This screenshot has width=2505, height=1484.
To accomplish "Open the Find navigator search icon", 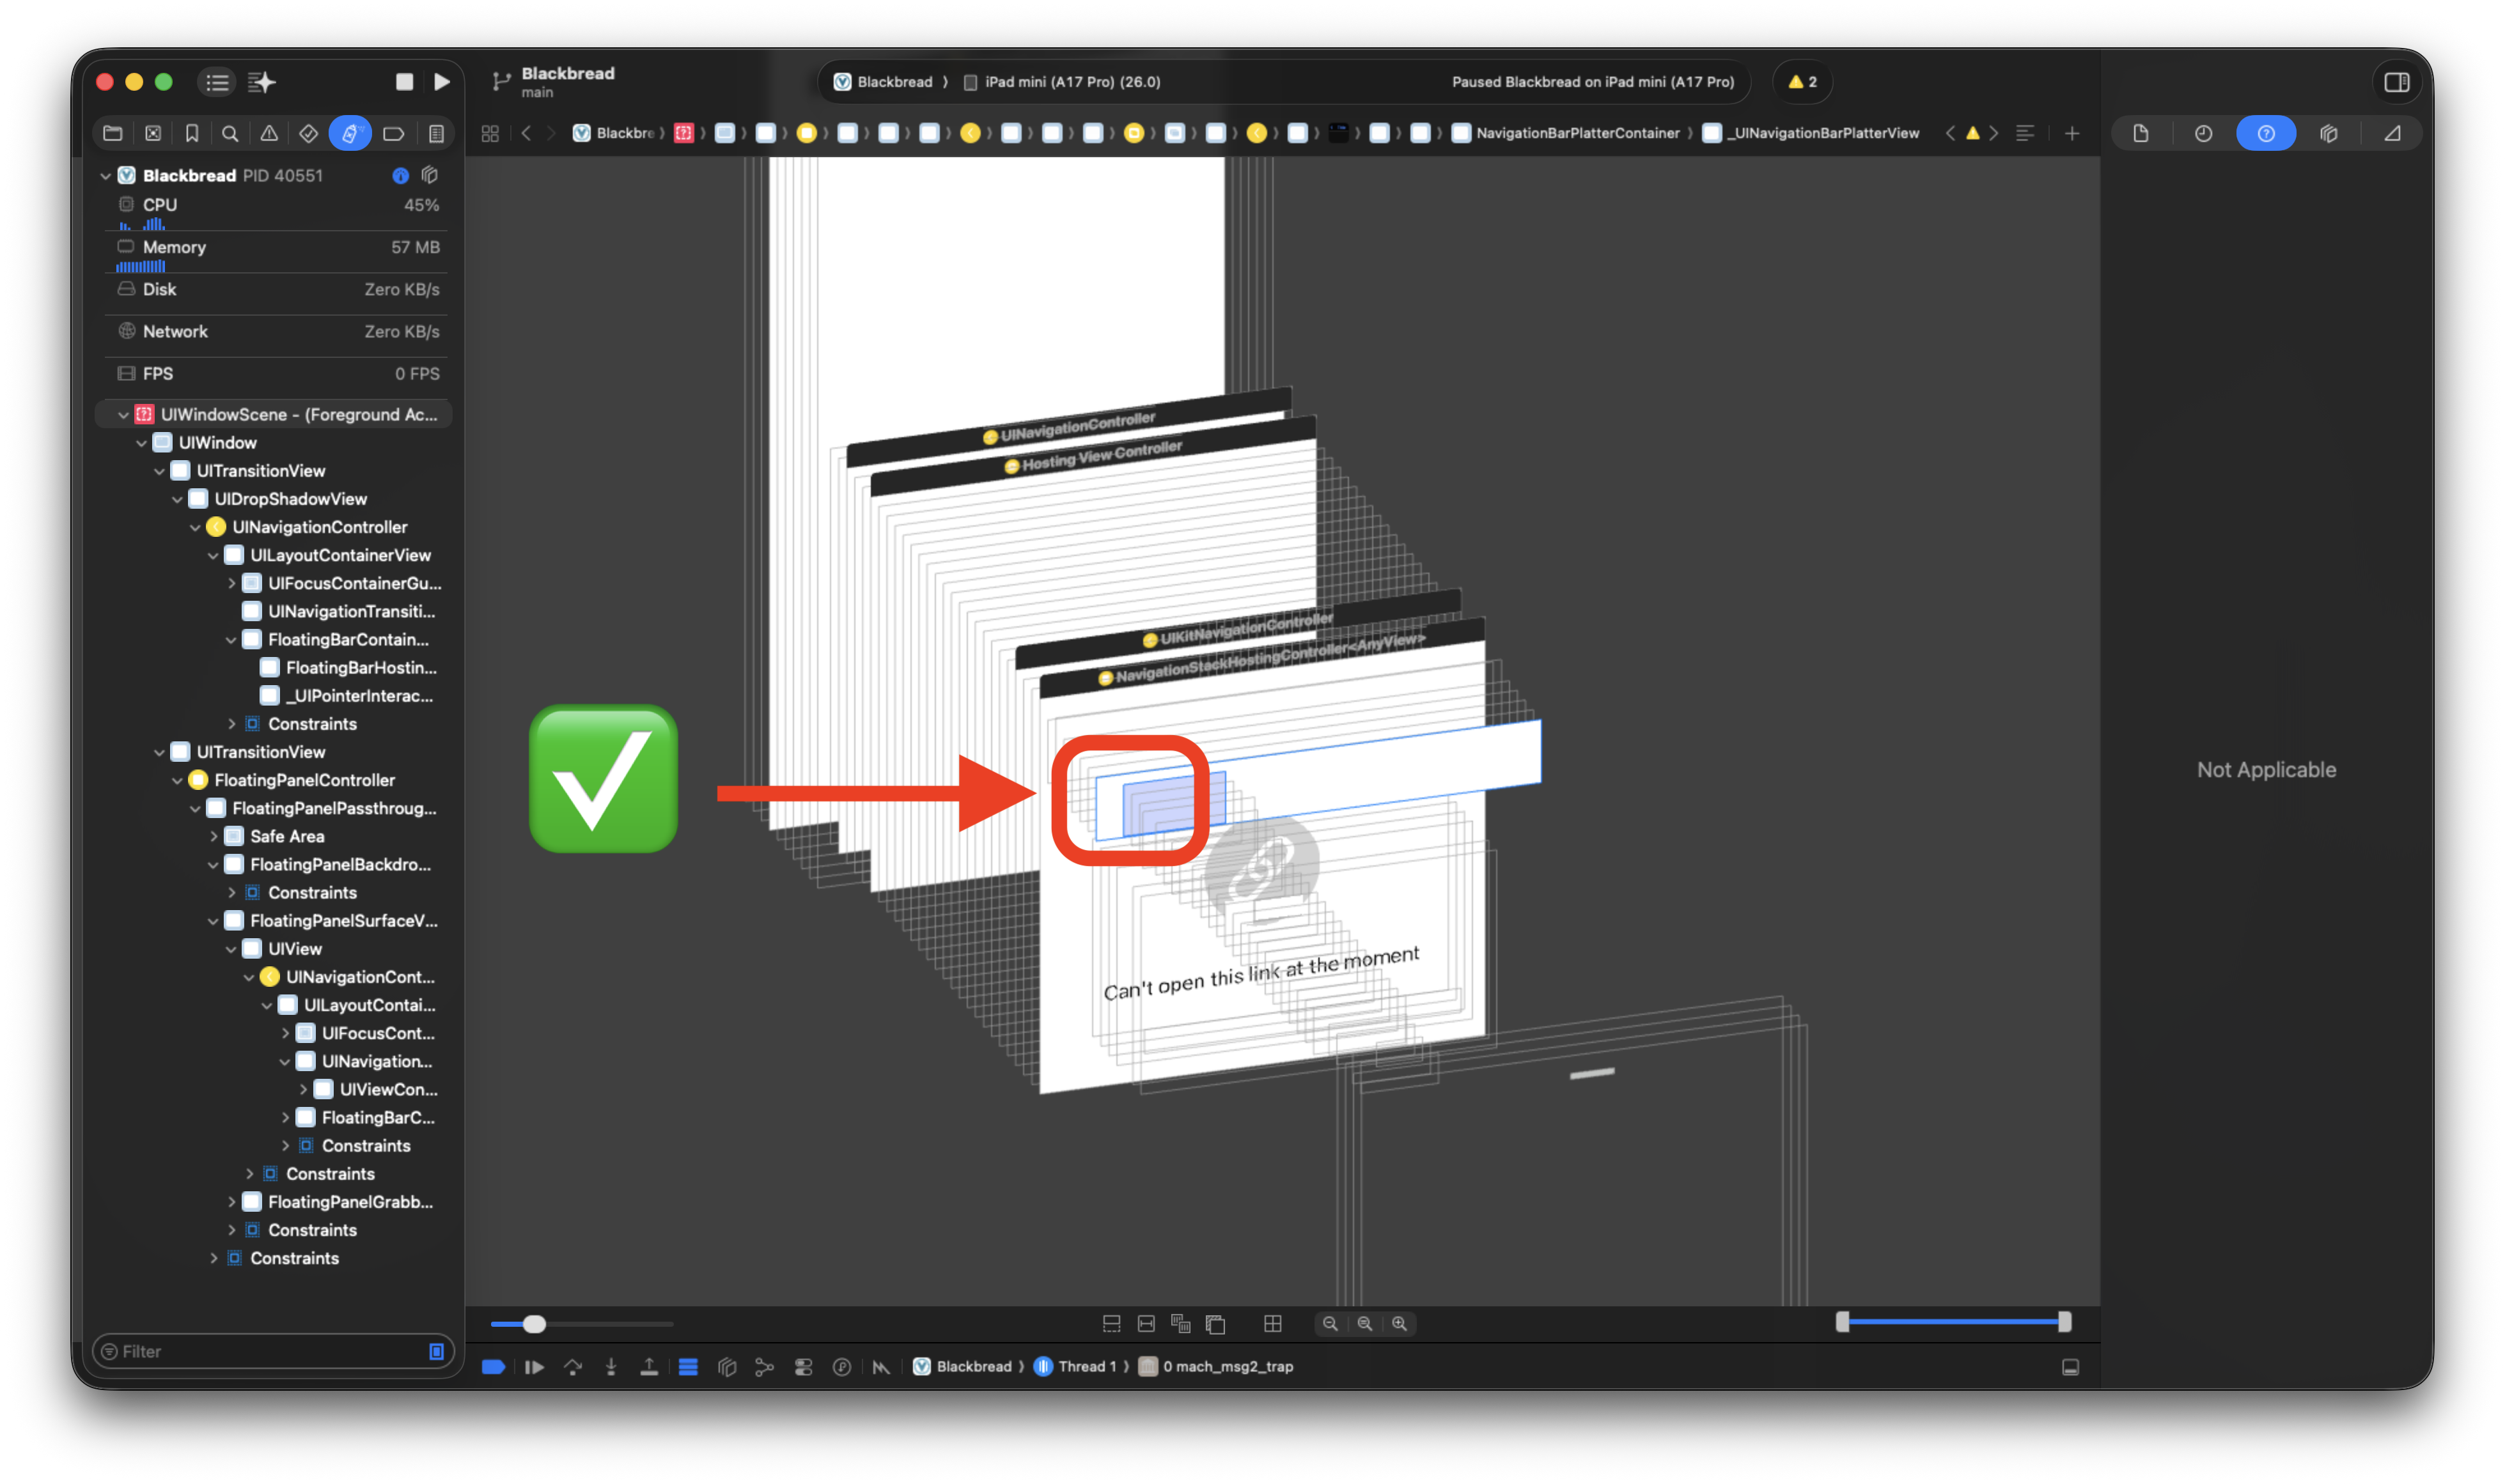I will tap(230, 133).
